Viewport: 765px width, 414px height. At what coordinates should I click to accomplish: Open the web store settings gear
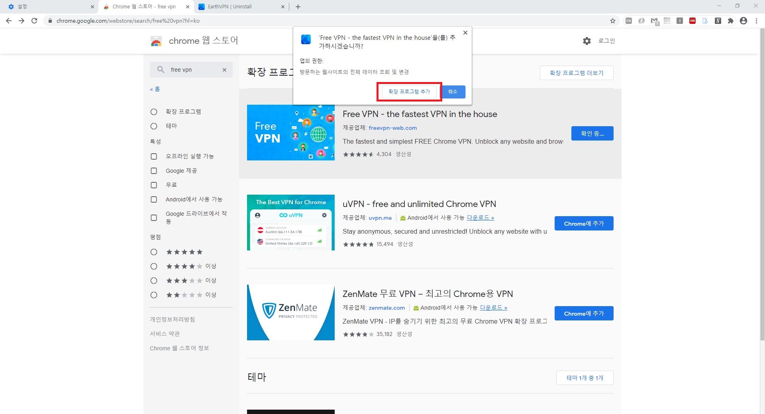587,41
